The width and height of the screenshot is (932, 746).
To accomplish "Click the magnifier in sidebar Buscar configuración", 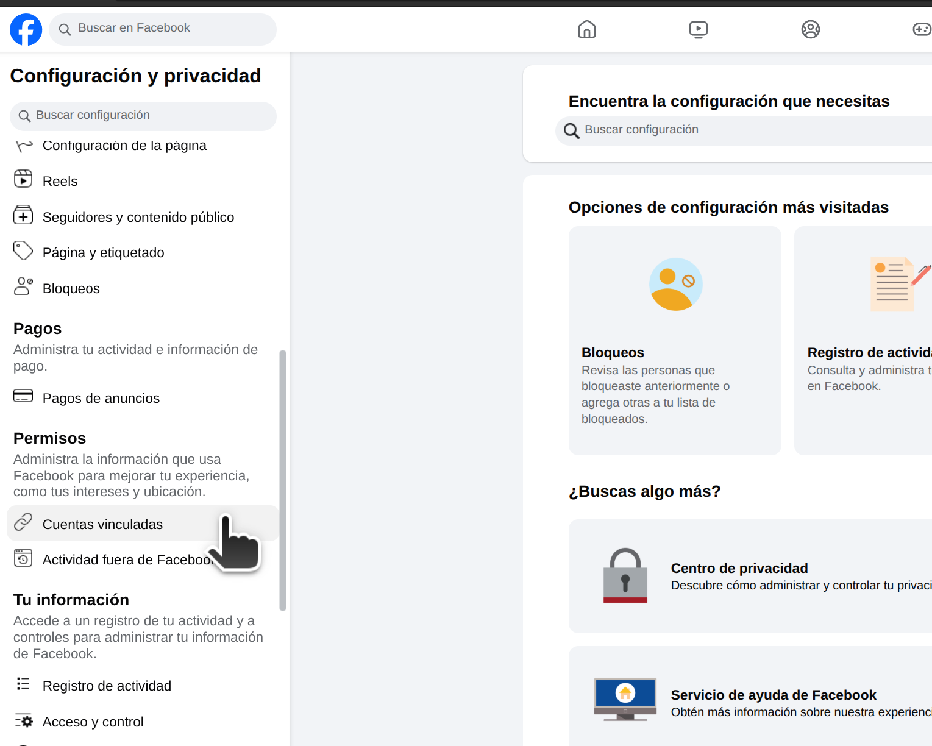I will tap(24, 116).
